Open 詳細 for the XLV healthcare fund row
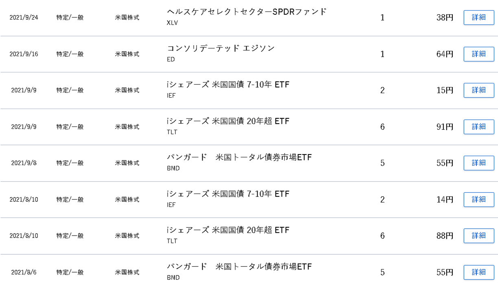The width and height of the screenshot is (498, 290). tap(478, 18)
